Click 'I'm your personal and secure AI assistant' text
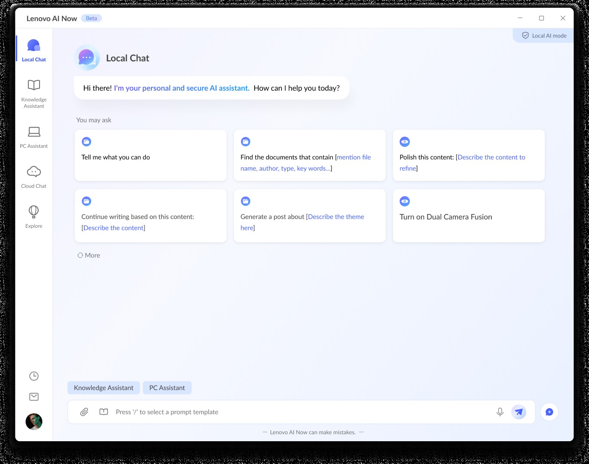Image resolution: width=589 pixels, height=464 pixels. 181,88
